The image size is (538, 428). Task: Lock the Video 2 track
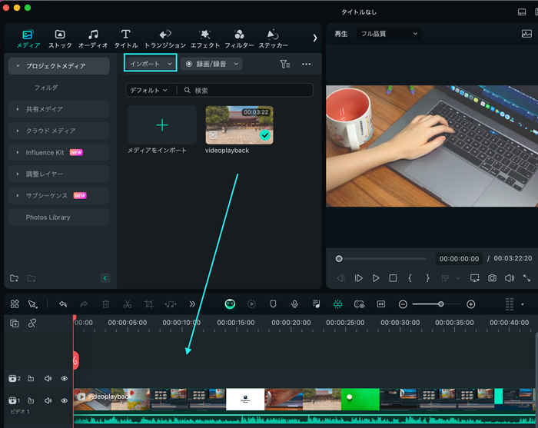coord(31,379)
